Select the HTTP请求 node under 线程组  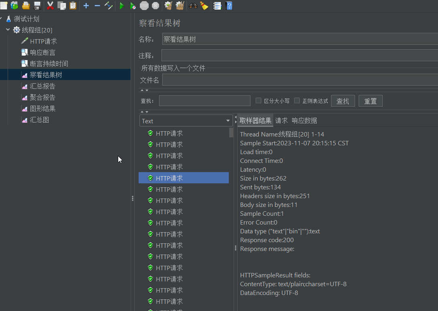[x=44, y=41]
